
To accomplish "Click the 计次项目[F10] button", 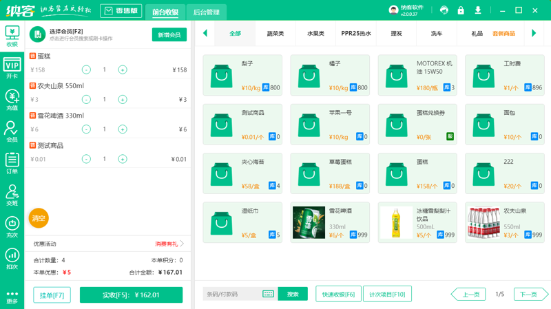I will 387,294.
